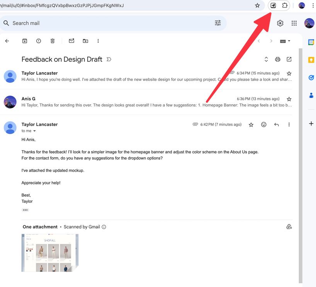Delete the conversation with the trash icon
Image resolution: width=316 pixels, height=287 pixels.
click(53, 41)
